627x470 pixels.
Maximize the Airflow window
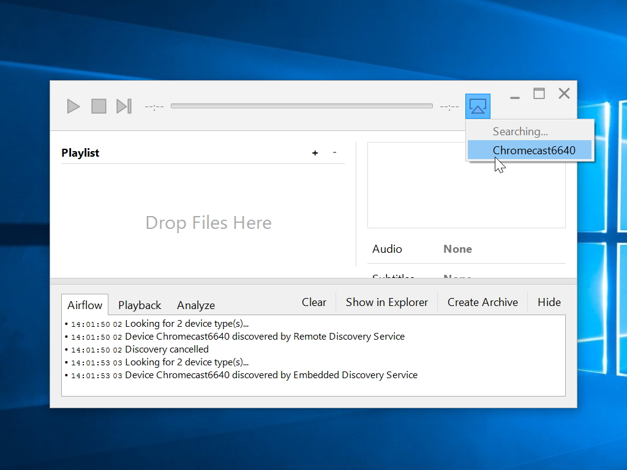click(539, 94)
